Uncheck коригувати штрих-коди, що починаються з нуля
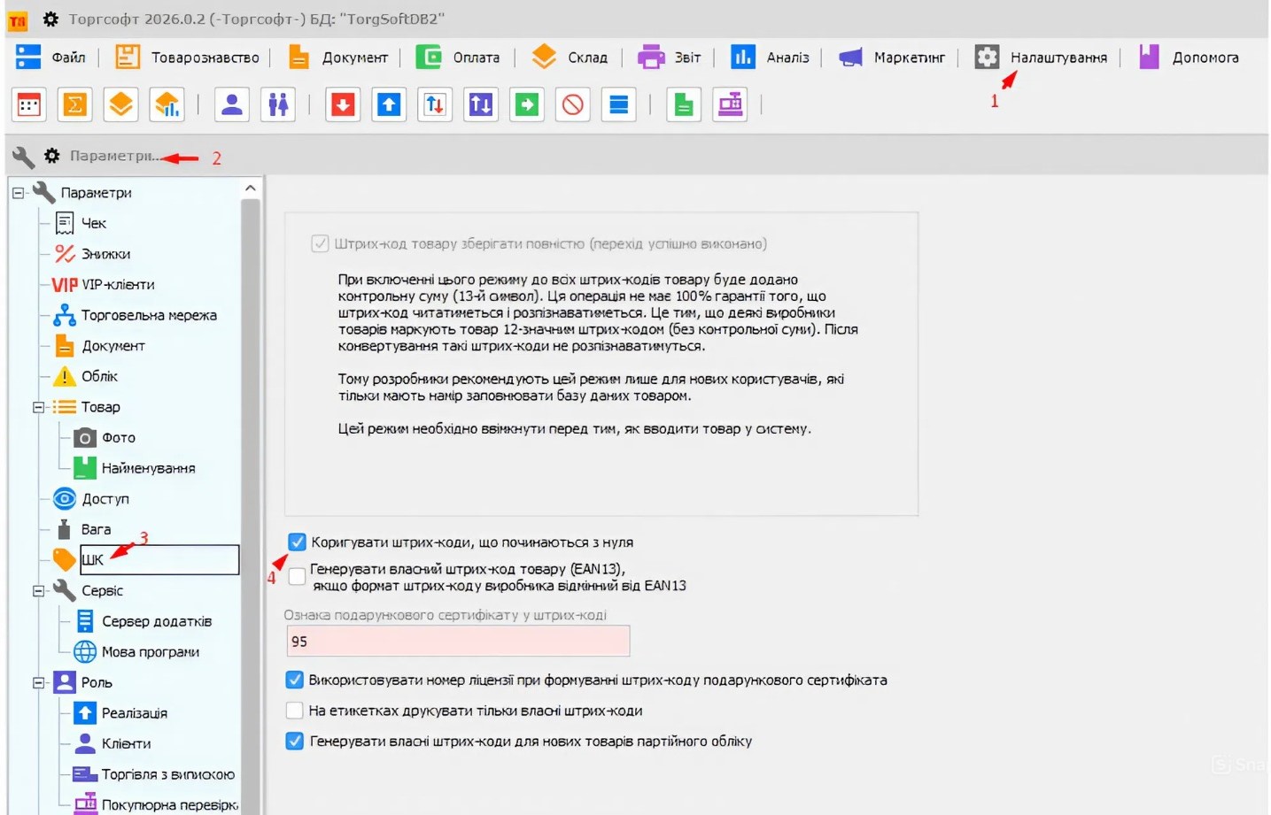The height and width of the screenshot is (815, 1271). click(x=296, y=541)
